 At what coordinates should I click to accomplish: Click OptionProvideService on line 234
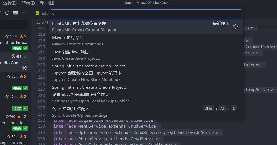coord(193,133)
